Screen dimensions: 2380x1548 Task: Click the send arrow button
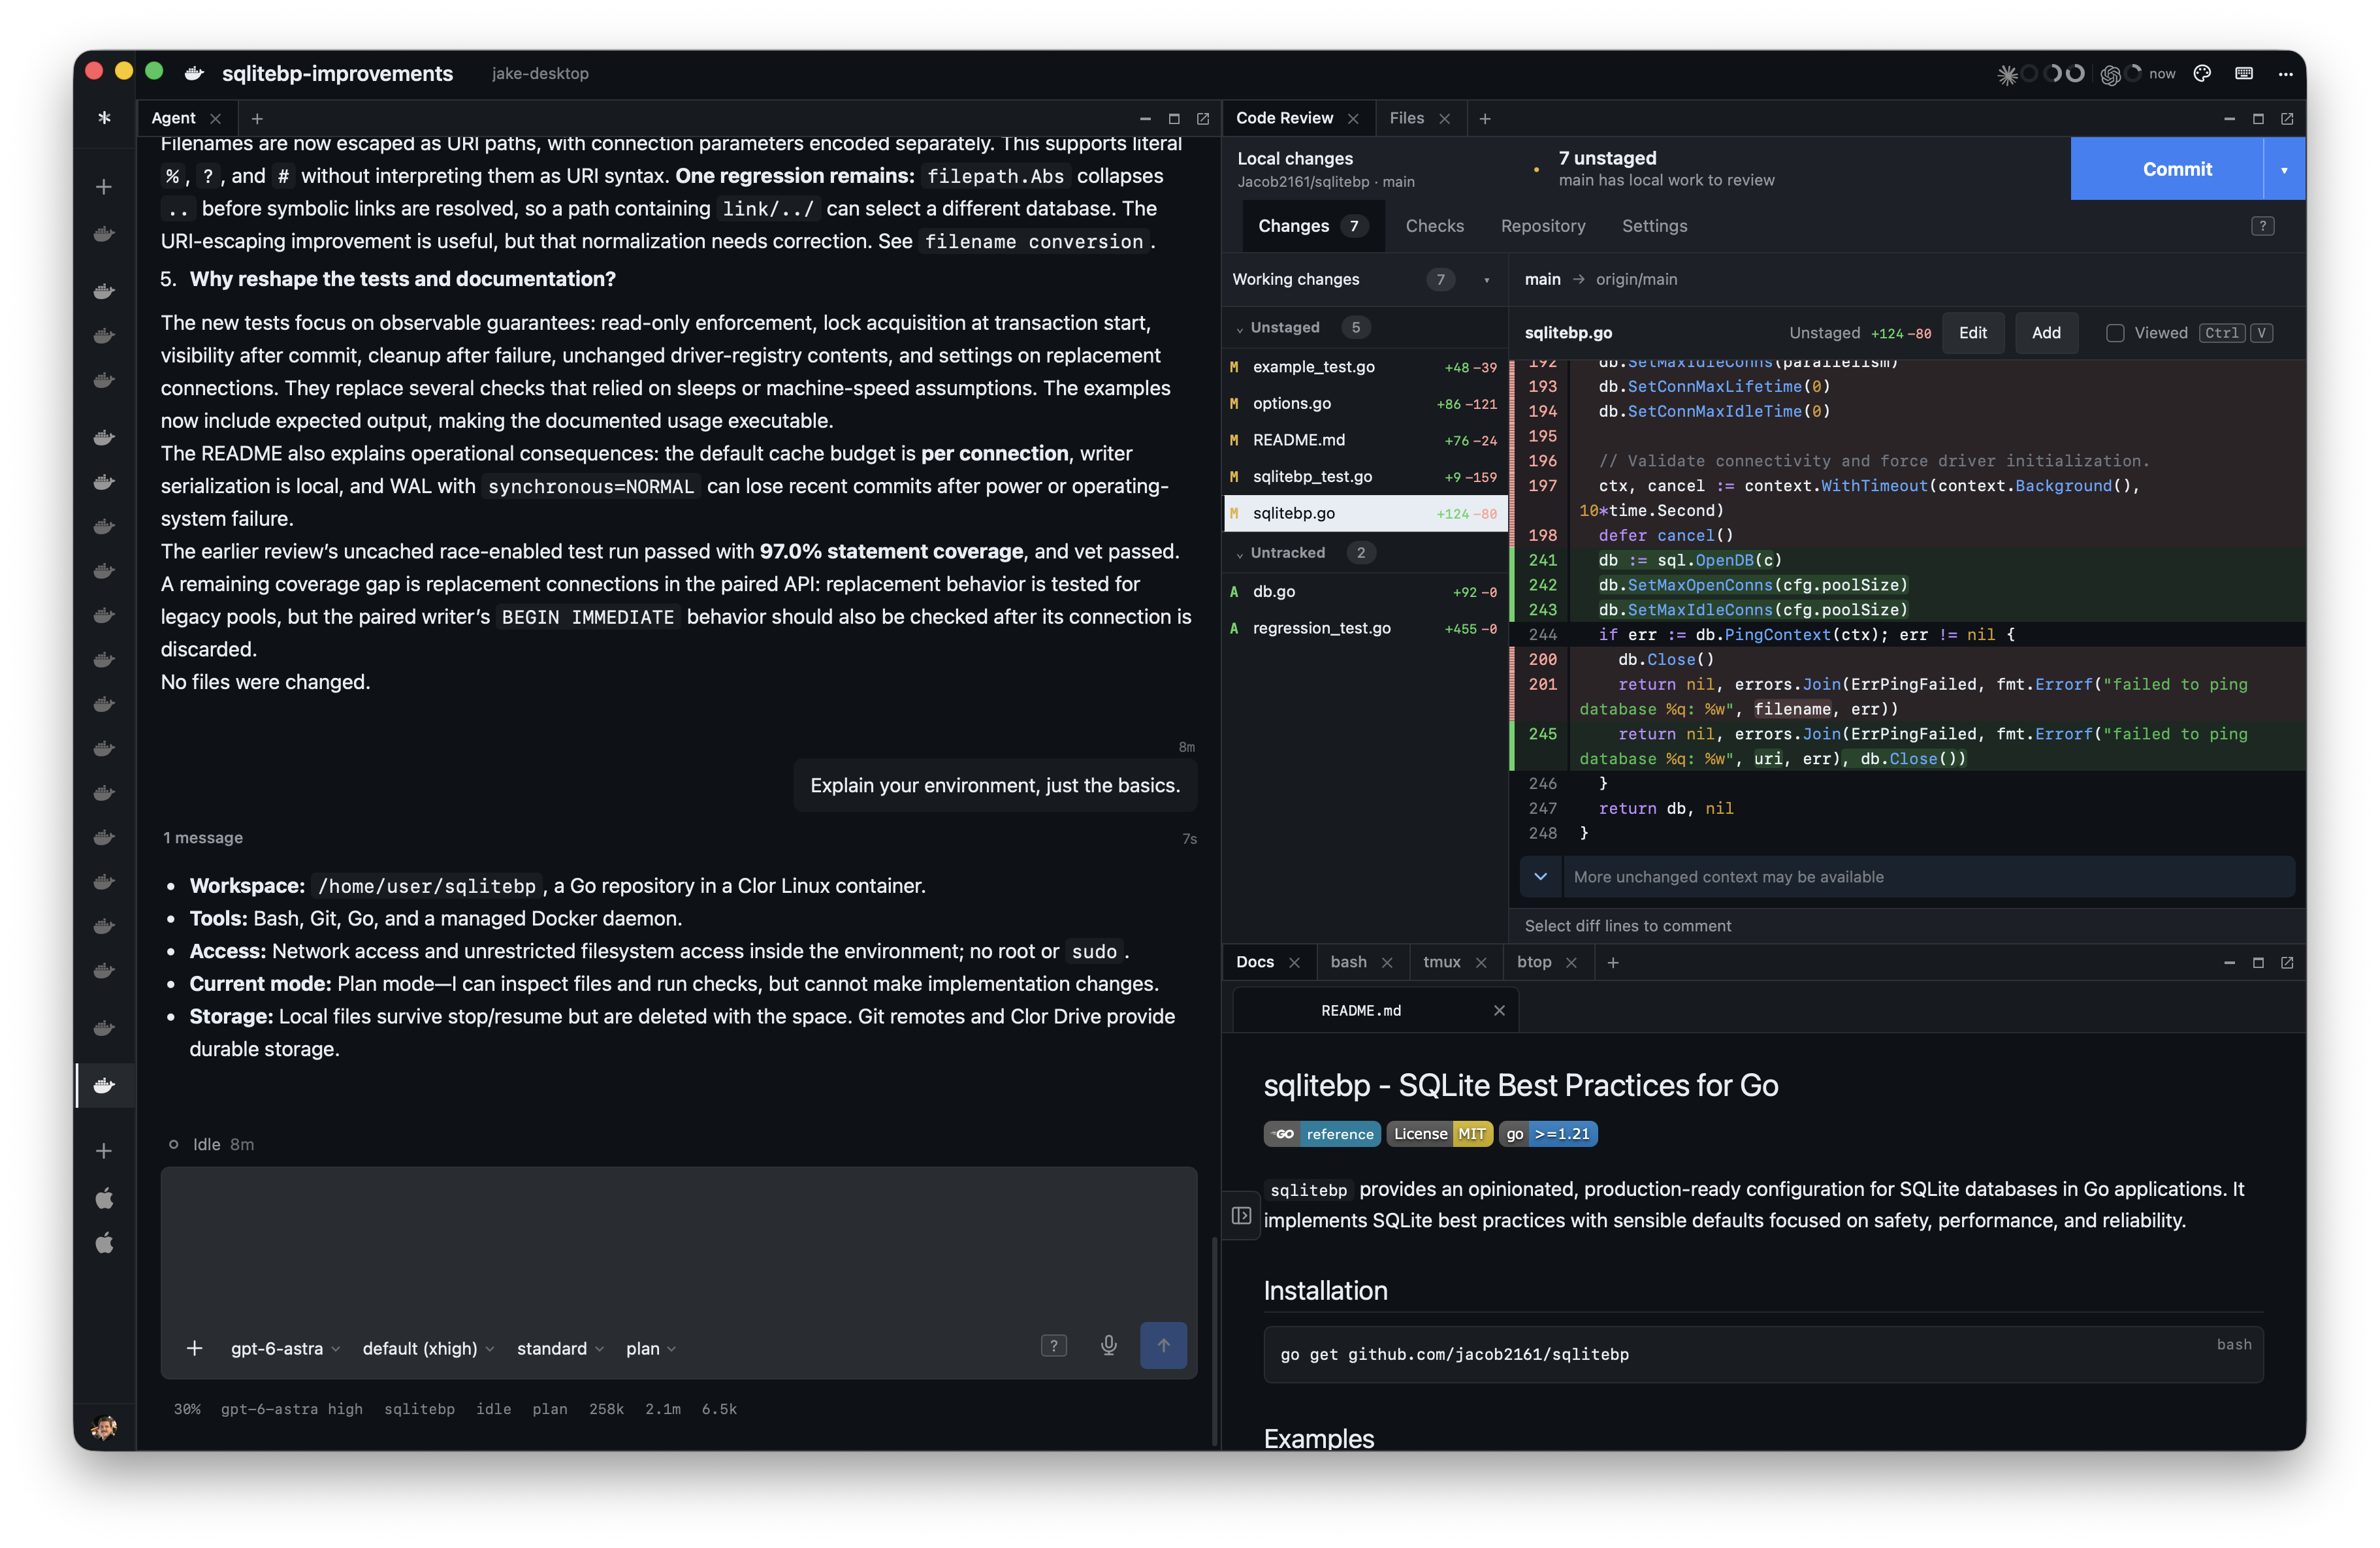click(1163, 1346)
